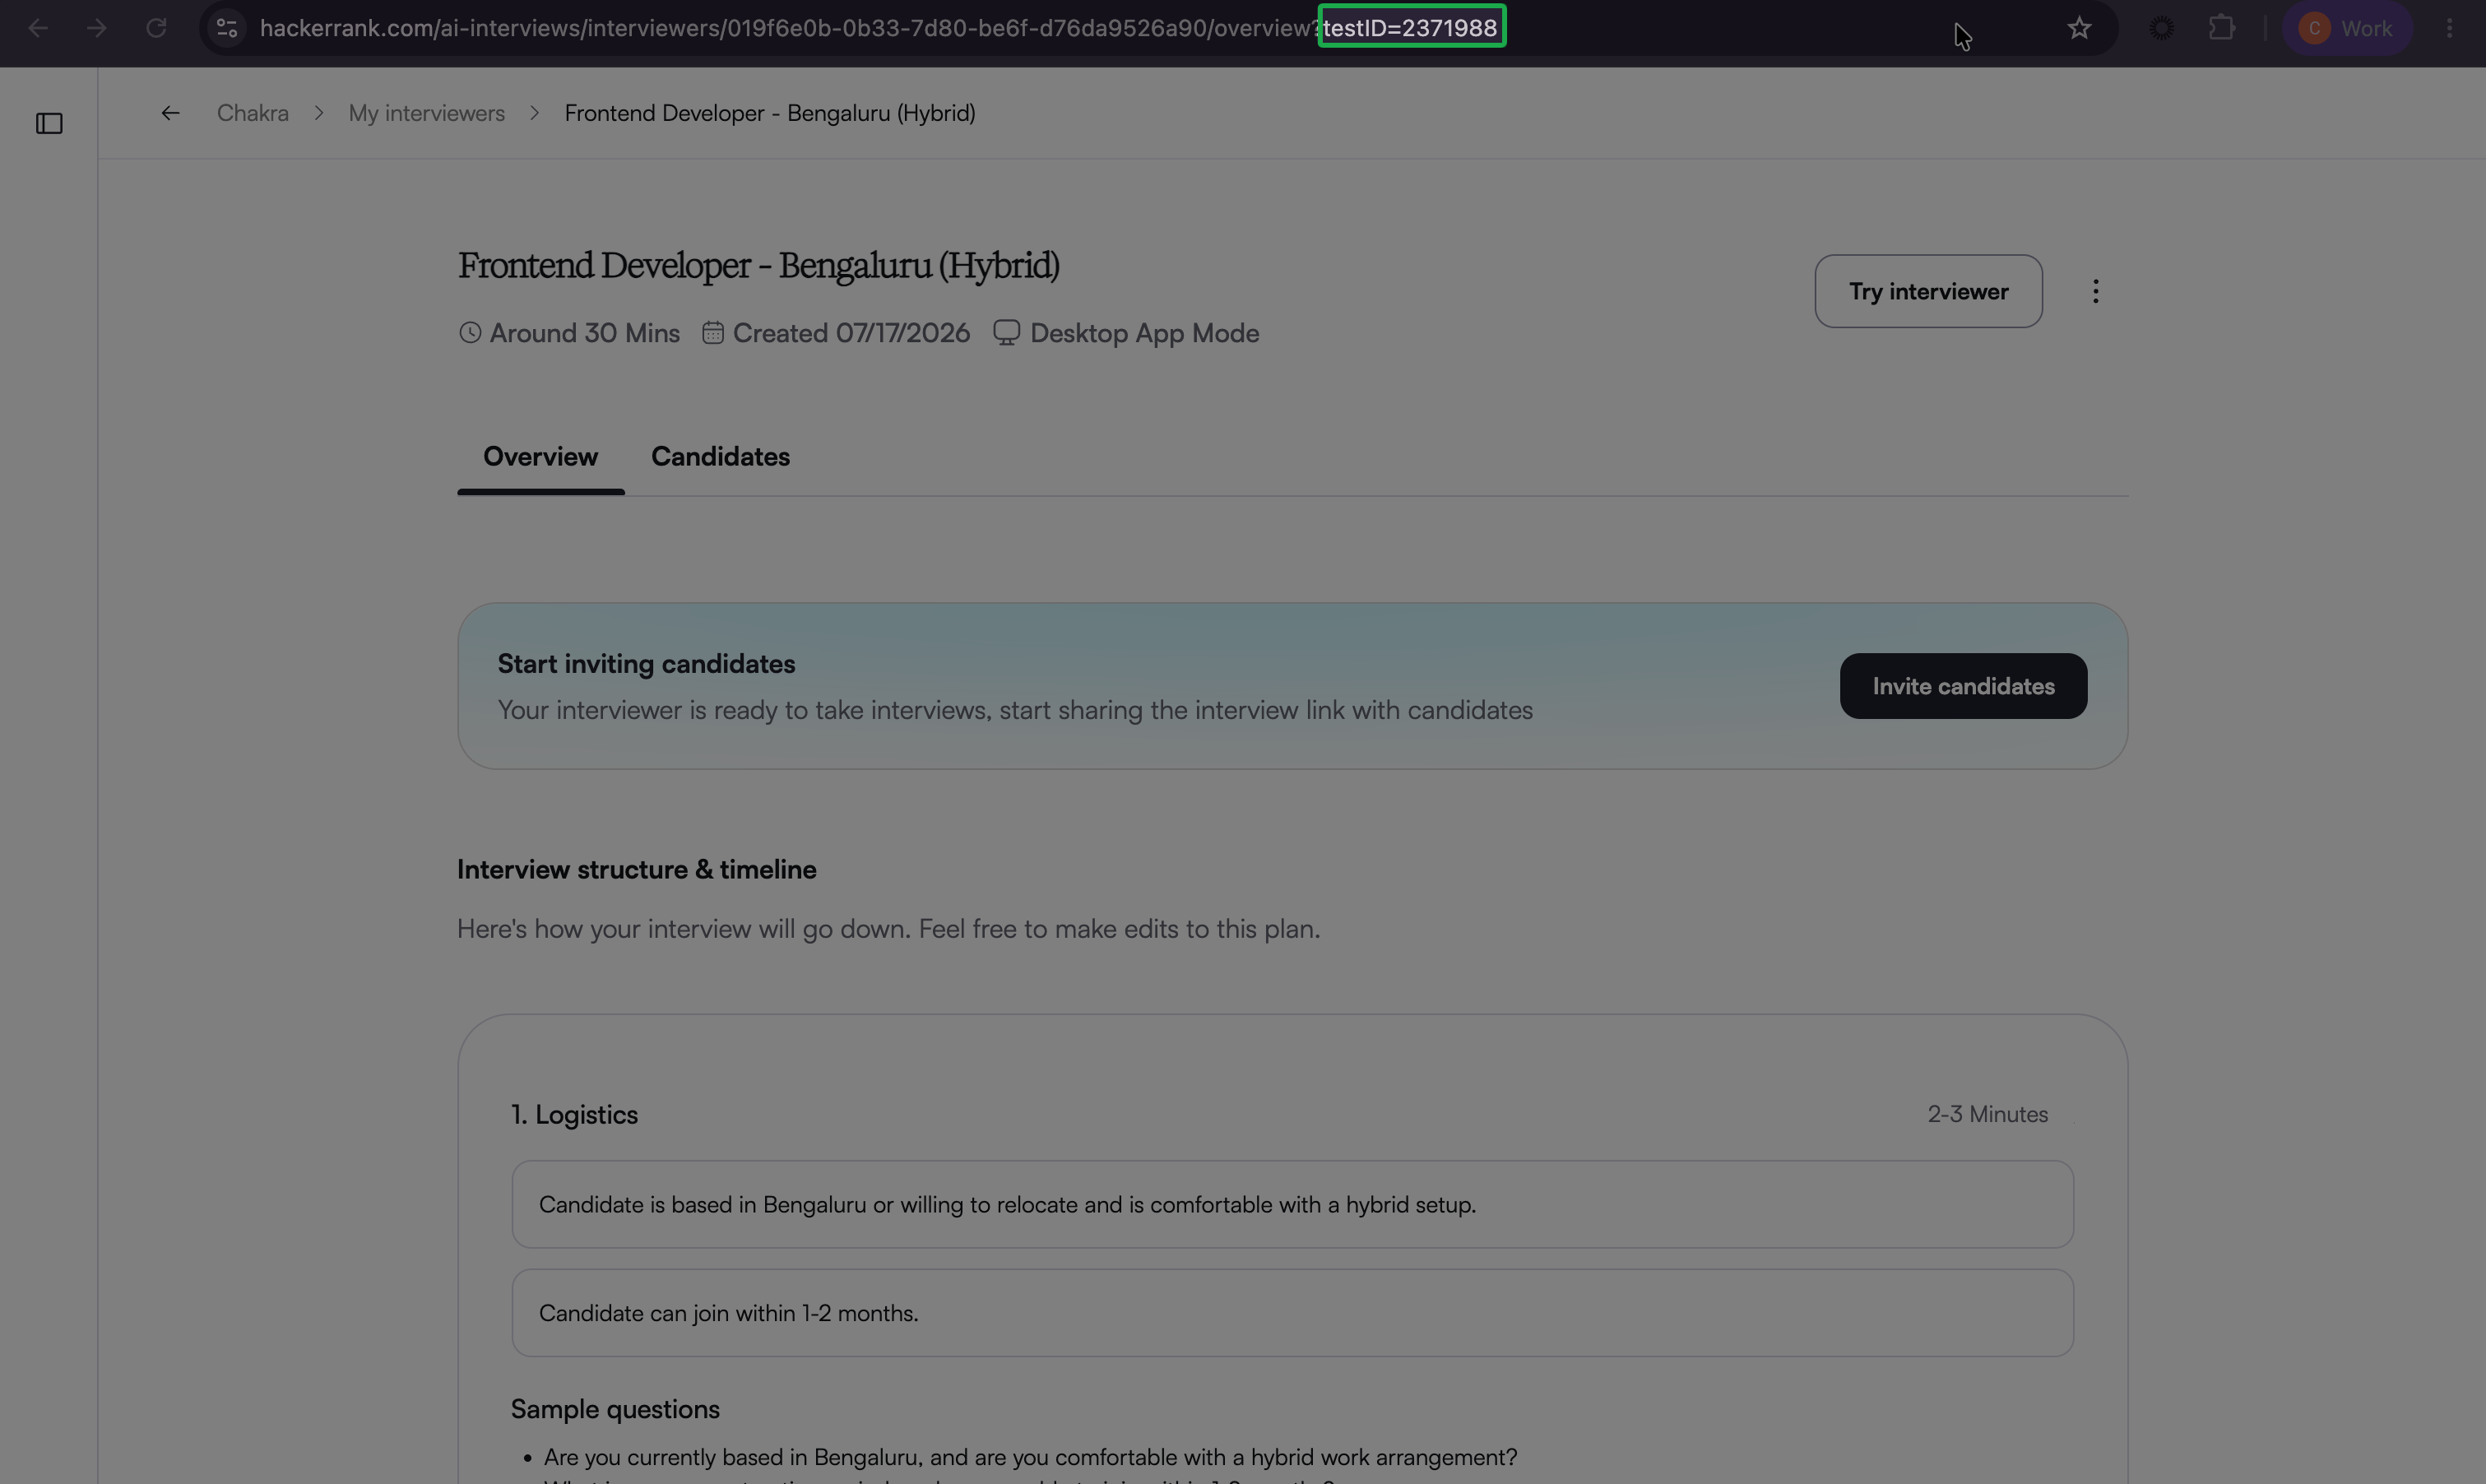
Task: Open the three-dot options menu next to Try interviewer
Action: (2095, 291)
